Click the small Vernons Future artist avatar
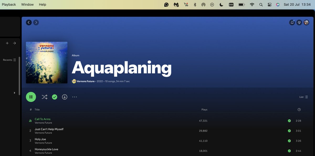This screenshot has height=156, width=315. (x=74, y=81)
